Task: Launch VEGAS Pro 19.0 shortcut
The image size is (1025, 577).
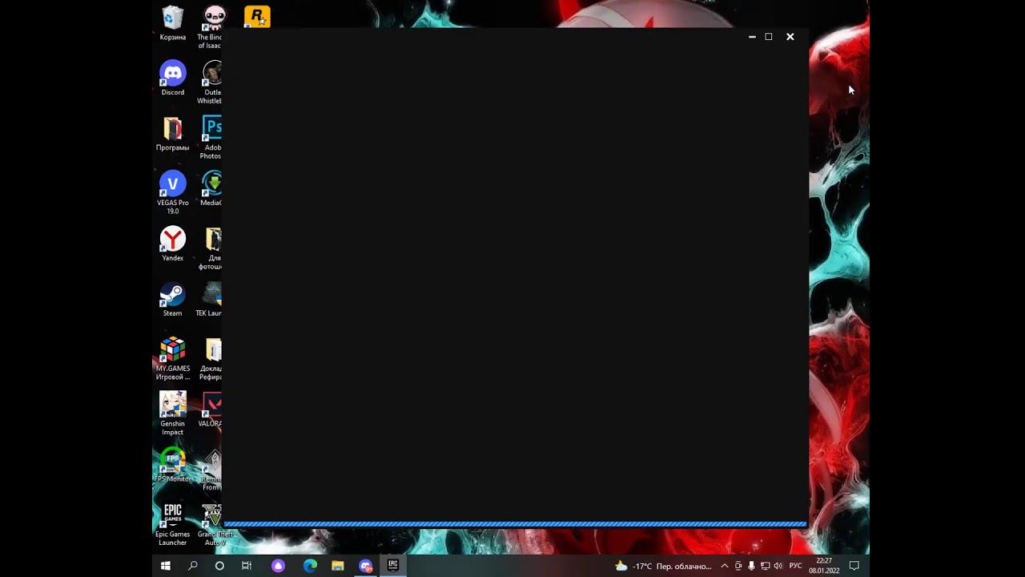Action: click(x=172, y=192)
